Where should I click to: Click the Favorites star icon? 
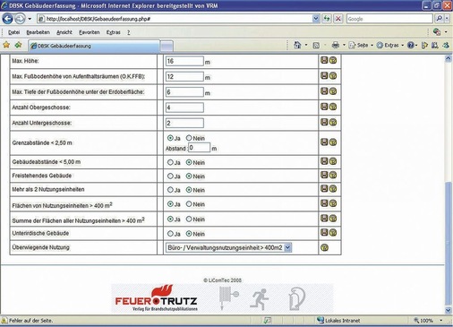[x=6, y=45]
